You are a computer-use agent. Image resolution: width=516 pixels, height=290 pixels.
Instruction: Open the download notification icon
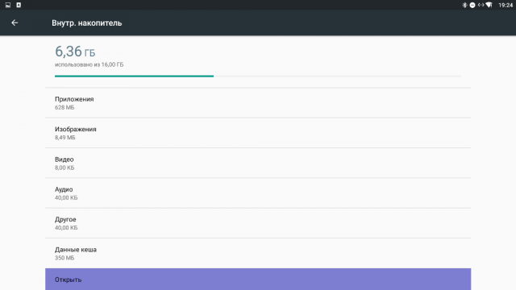(19, 5)
